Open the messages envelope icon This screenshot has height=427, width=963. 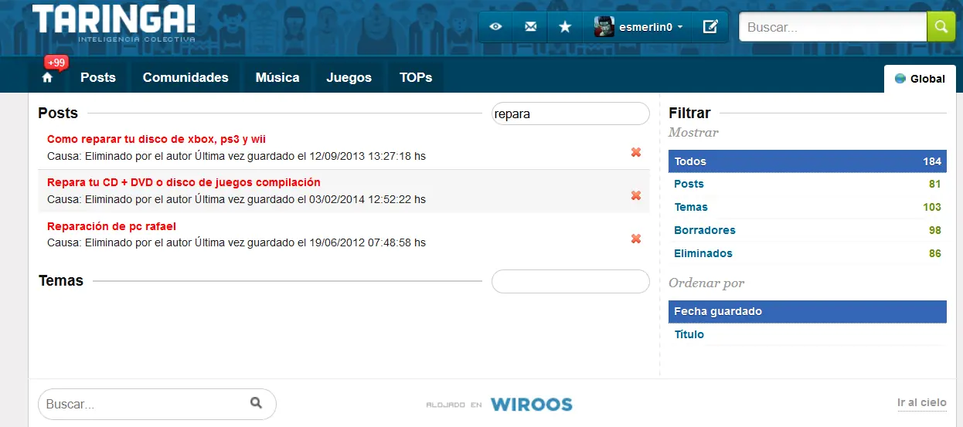pyautogui.click(x=530, y=27)
